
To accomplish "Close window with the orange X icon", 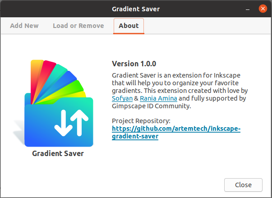I will (263, 9).
